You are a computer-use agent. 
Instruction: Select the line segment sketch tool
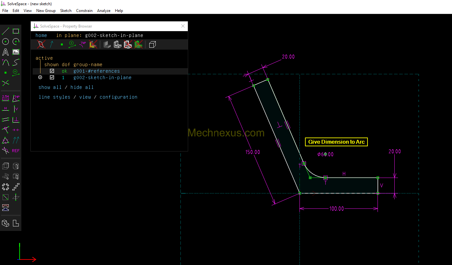pyautogui.click(x=6, y=31)
